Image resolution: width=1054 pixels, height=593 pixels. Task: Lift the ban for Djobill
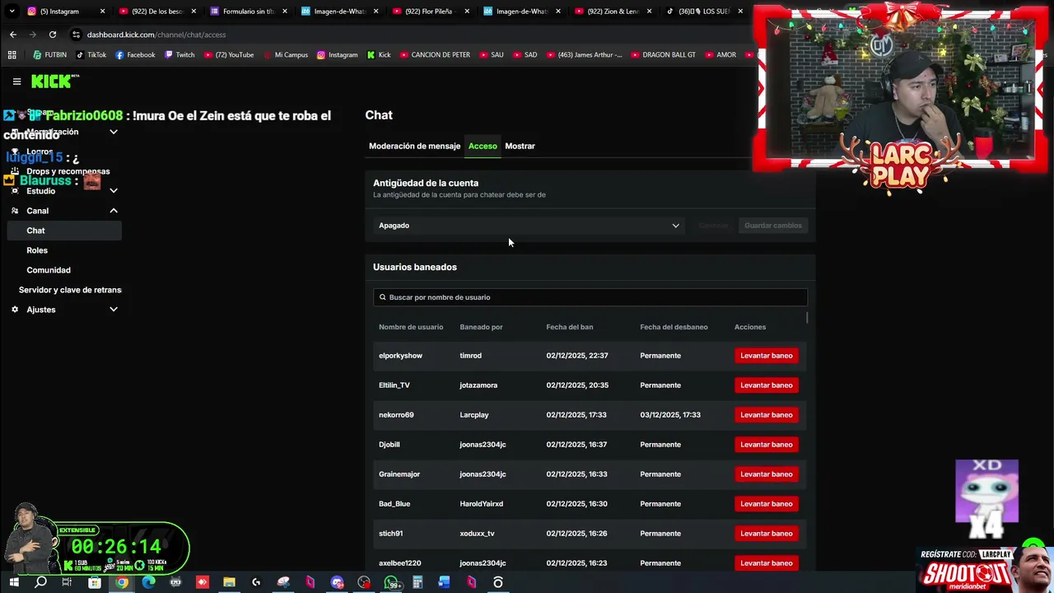click(766, 445)
